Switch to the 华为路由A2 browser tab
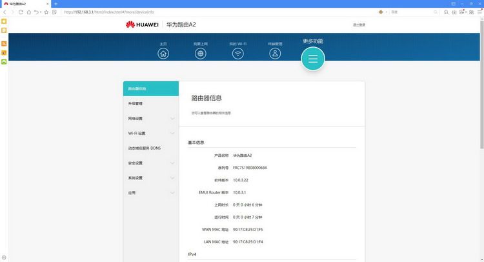Viewport: 484px width, 262px height. pos(25,4)
